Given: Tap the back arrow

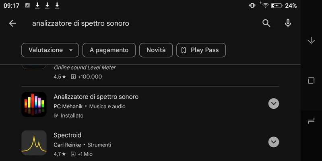Looking at the screenshot, I should (12, 23).
